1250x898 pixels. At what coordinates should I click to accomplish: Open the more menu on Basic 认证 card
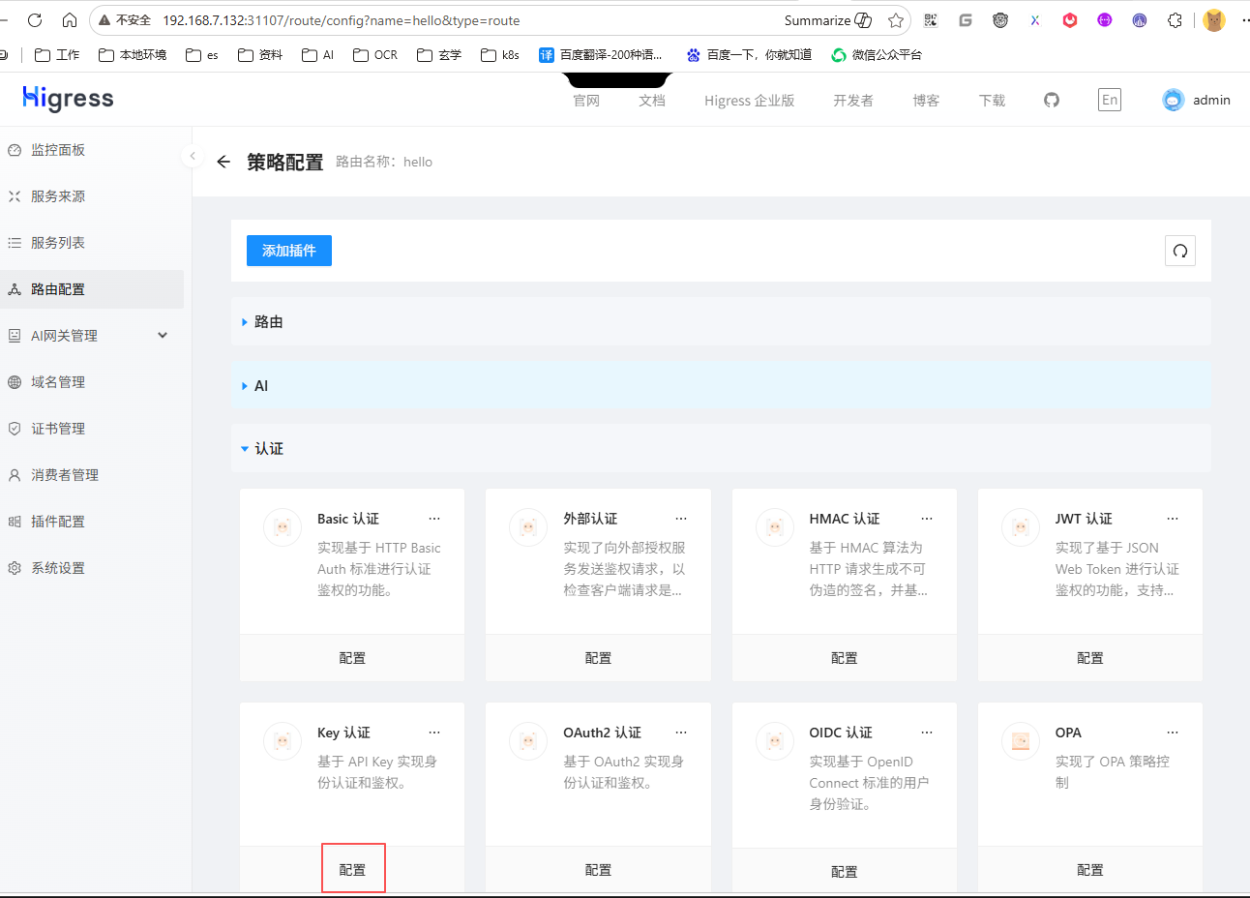pyautogui.click(x=434, y=519)
